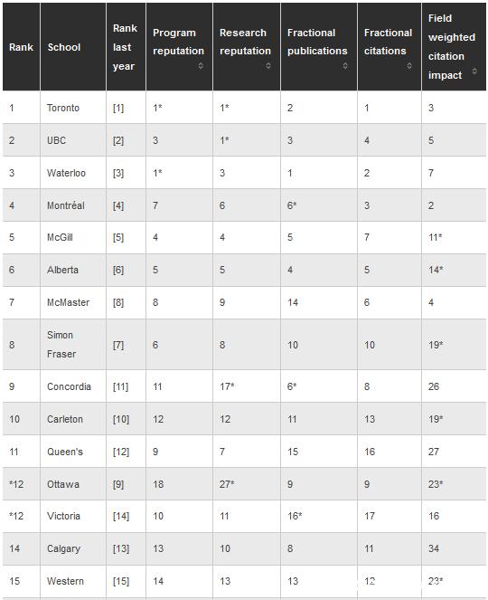Image resolution: width=488 pixels, height=600 pixels.
Task: Click the Victoria school cell
Action: coord(73,516)
